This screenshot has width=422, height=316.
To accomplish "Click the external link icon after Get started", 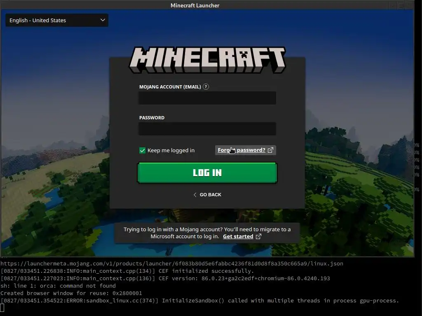I will tap(258, 237).
